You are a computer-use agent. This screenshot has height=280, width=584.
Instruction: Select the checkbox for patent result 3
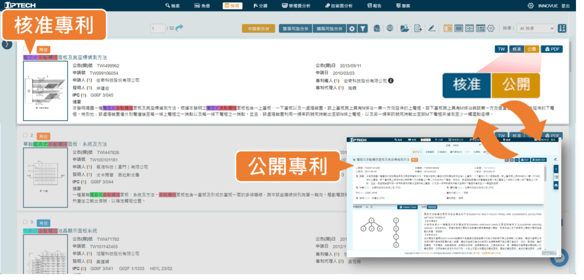pos(26,222)
